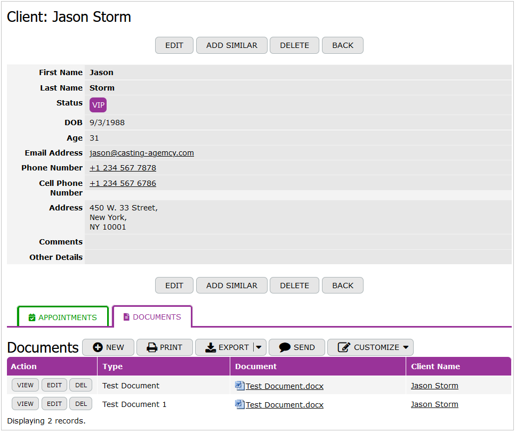Dial the phone number ending 7878
The image size is (516, 432).
pos(123,168)
